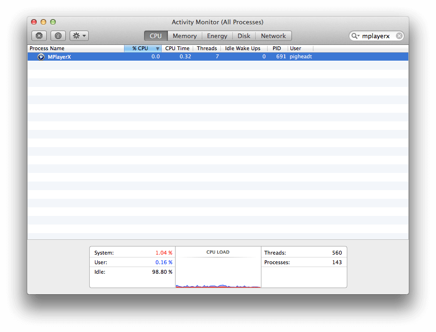Screen dimensions: 436x332
Task: Switch to the Energy tab
Action: (x=217, y=36)
